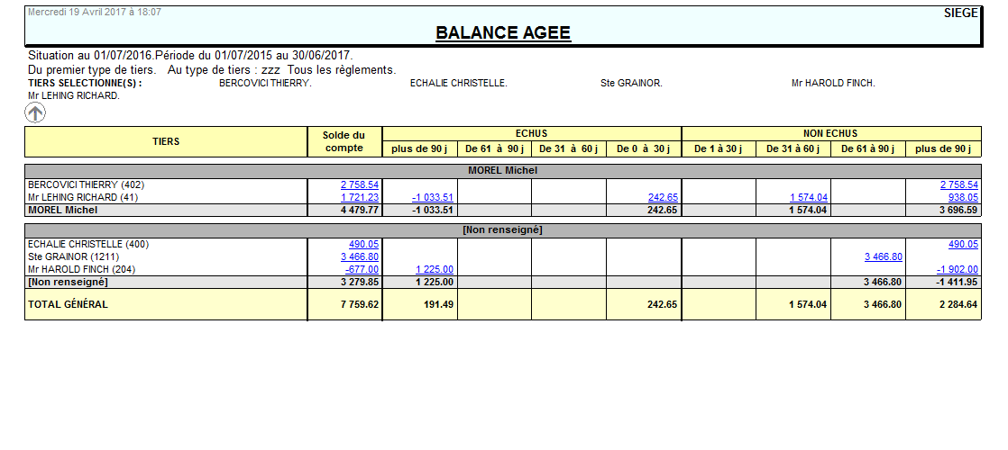1008x450 pixels.
Task: Click Bercovici Thierry's non-overdue plus de 90 j amount
Action: pos(958,184)
